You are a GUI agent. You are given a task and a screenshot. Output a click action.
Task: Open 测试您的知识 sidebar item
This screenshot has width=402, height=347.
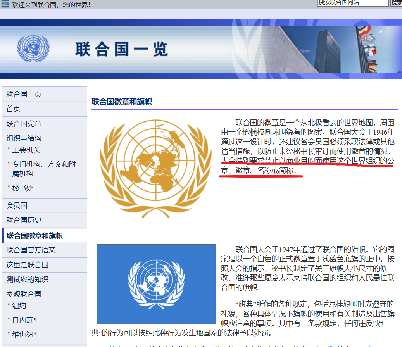[28, 279]
